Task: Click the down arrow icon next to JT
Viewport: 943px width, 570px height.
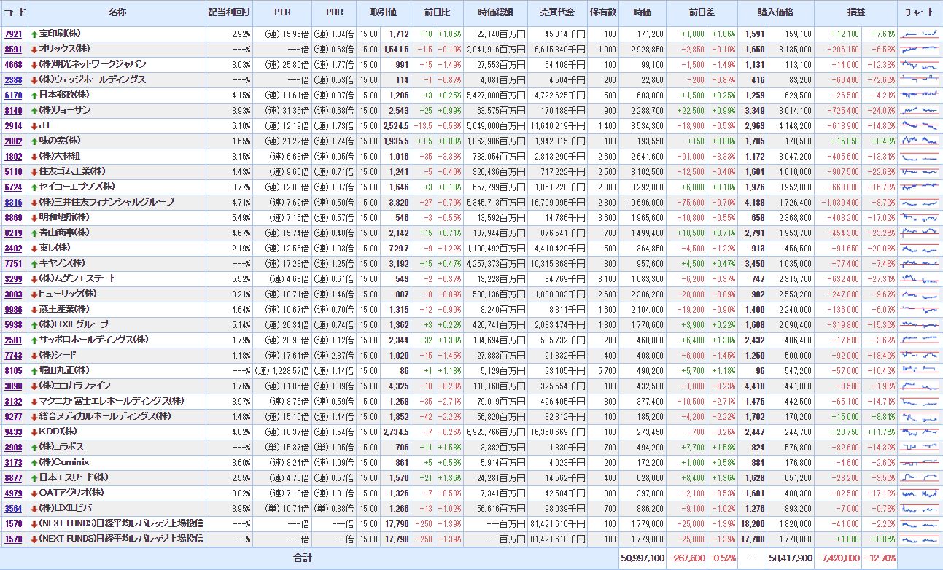Action: click(34, 126)
